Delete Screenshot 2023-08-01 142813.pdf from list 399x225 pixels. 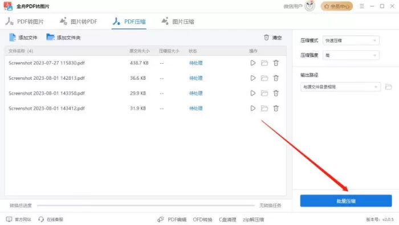(x=276, y=78)
